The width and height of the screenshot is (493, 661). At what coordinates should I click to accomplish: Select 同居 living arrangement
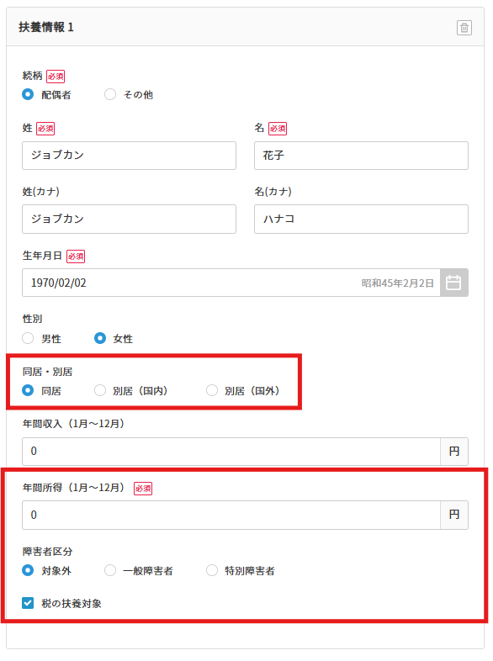point(28,390)
